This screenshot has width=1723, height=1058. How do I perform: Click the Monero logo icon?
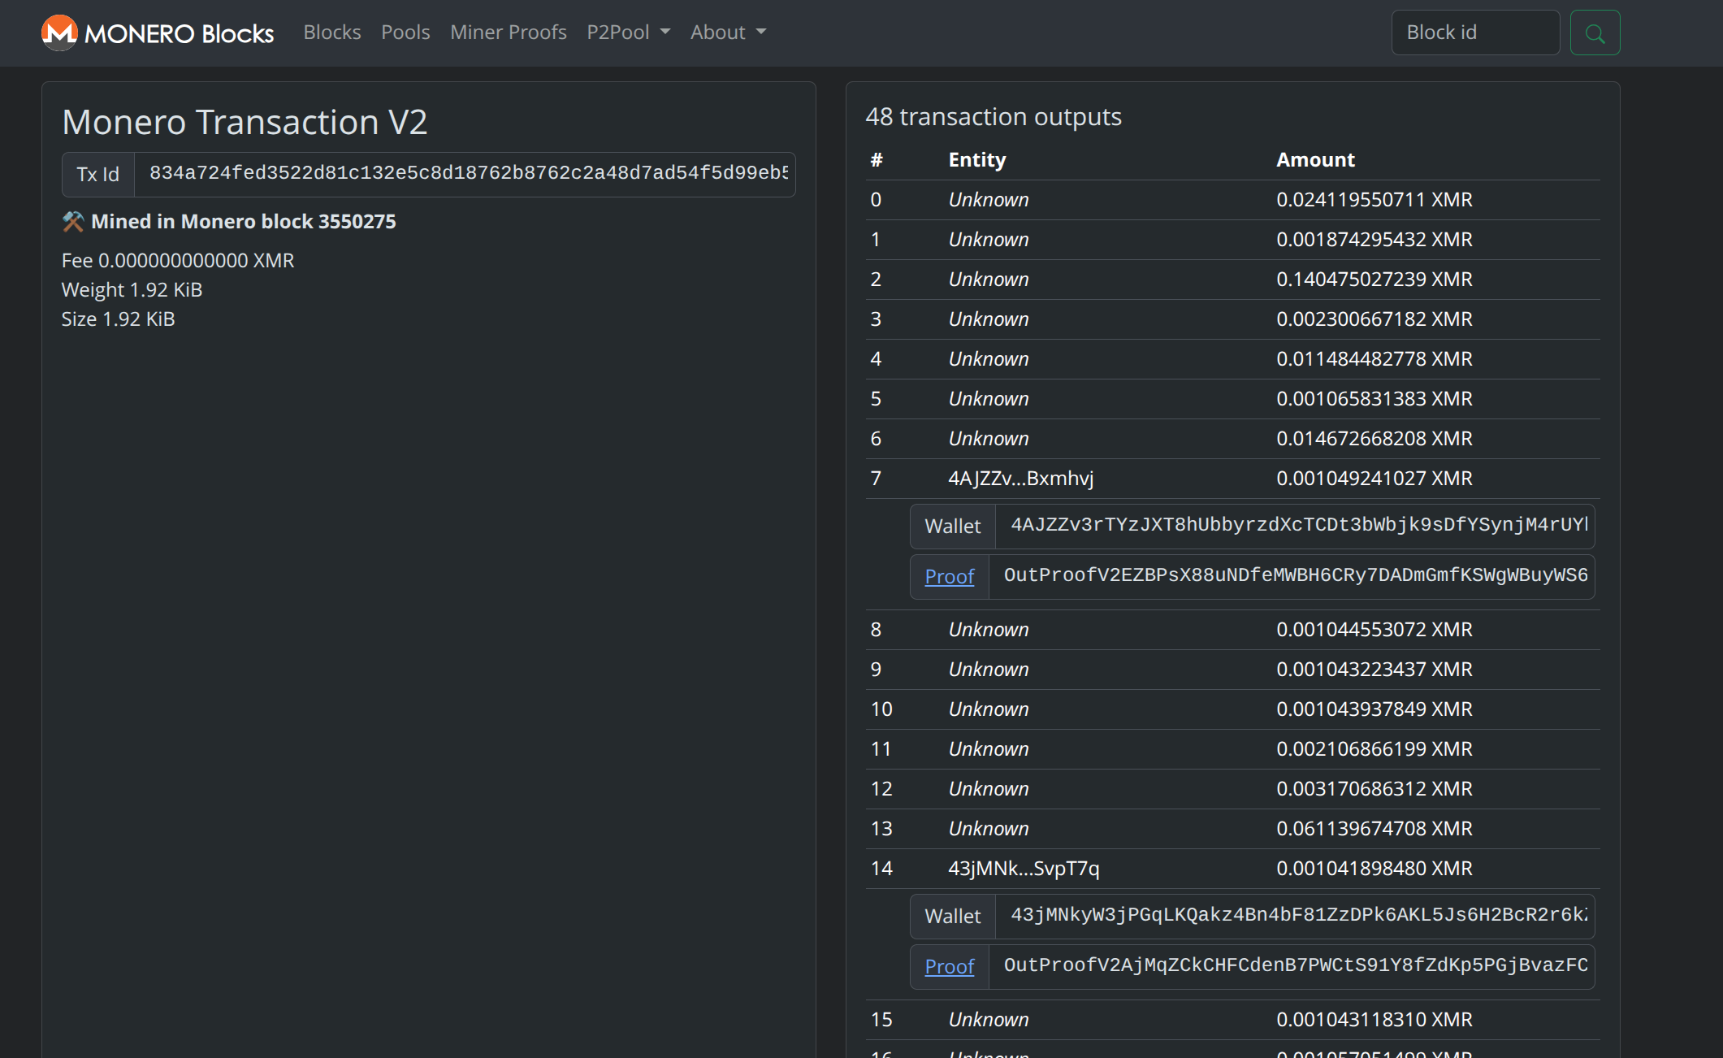(59, 33)
